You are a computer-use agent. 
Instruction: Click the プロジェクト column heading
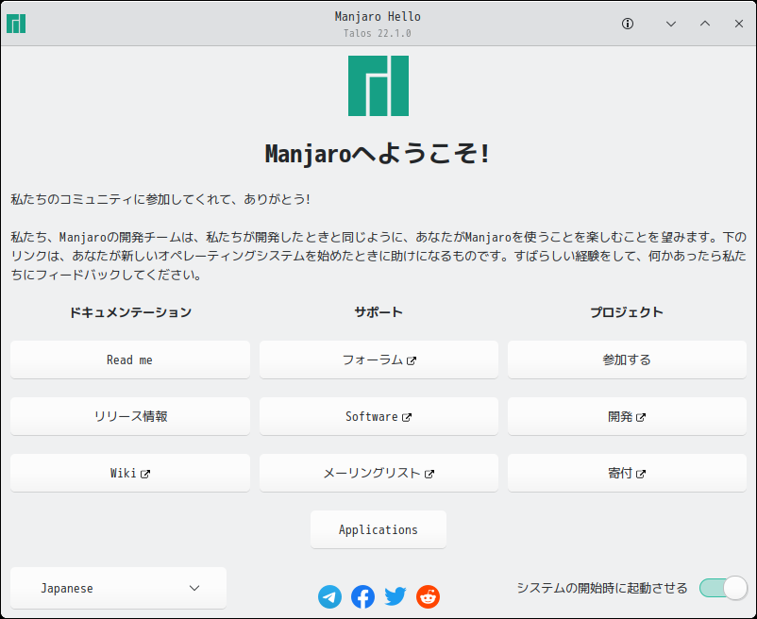[x=627, y=312]
